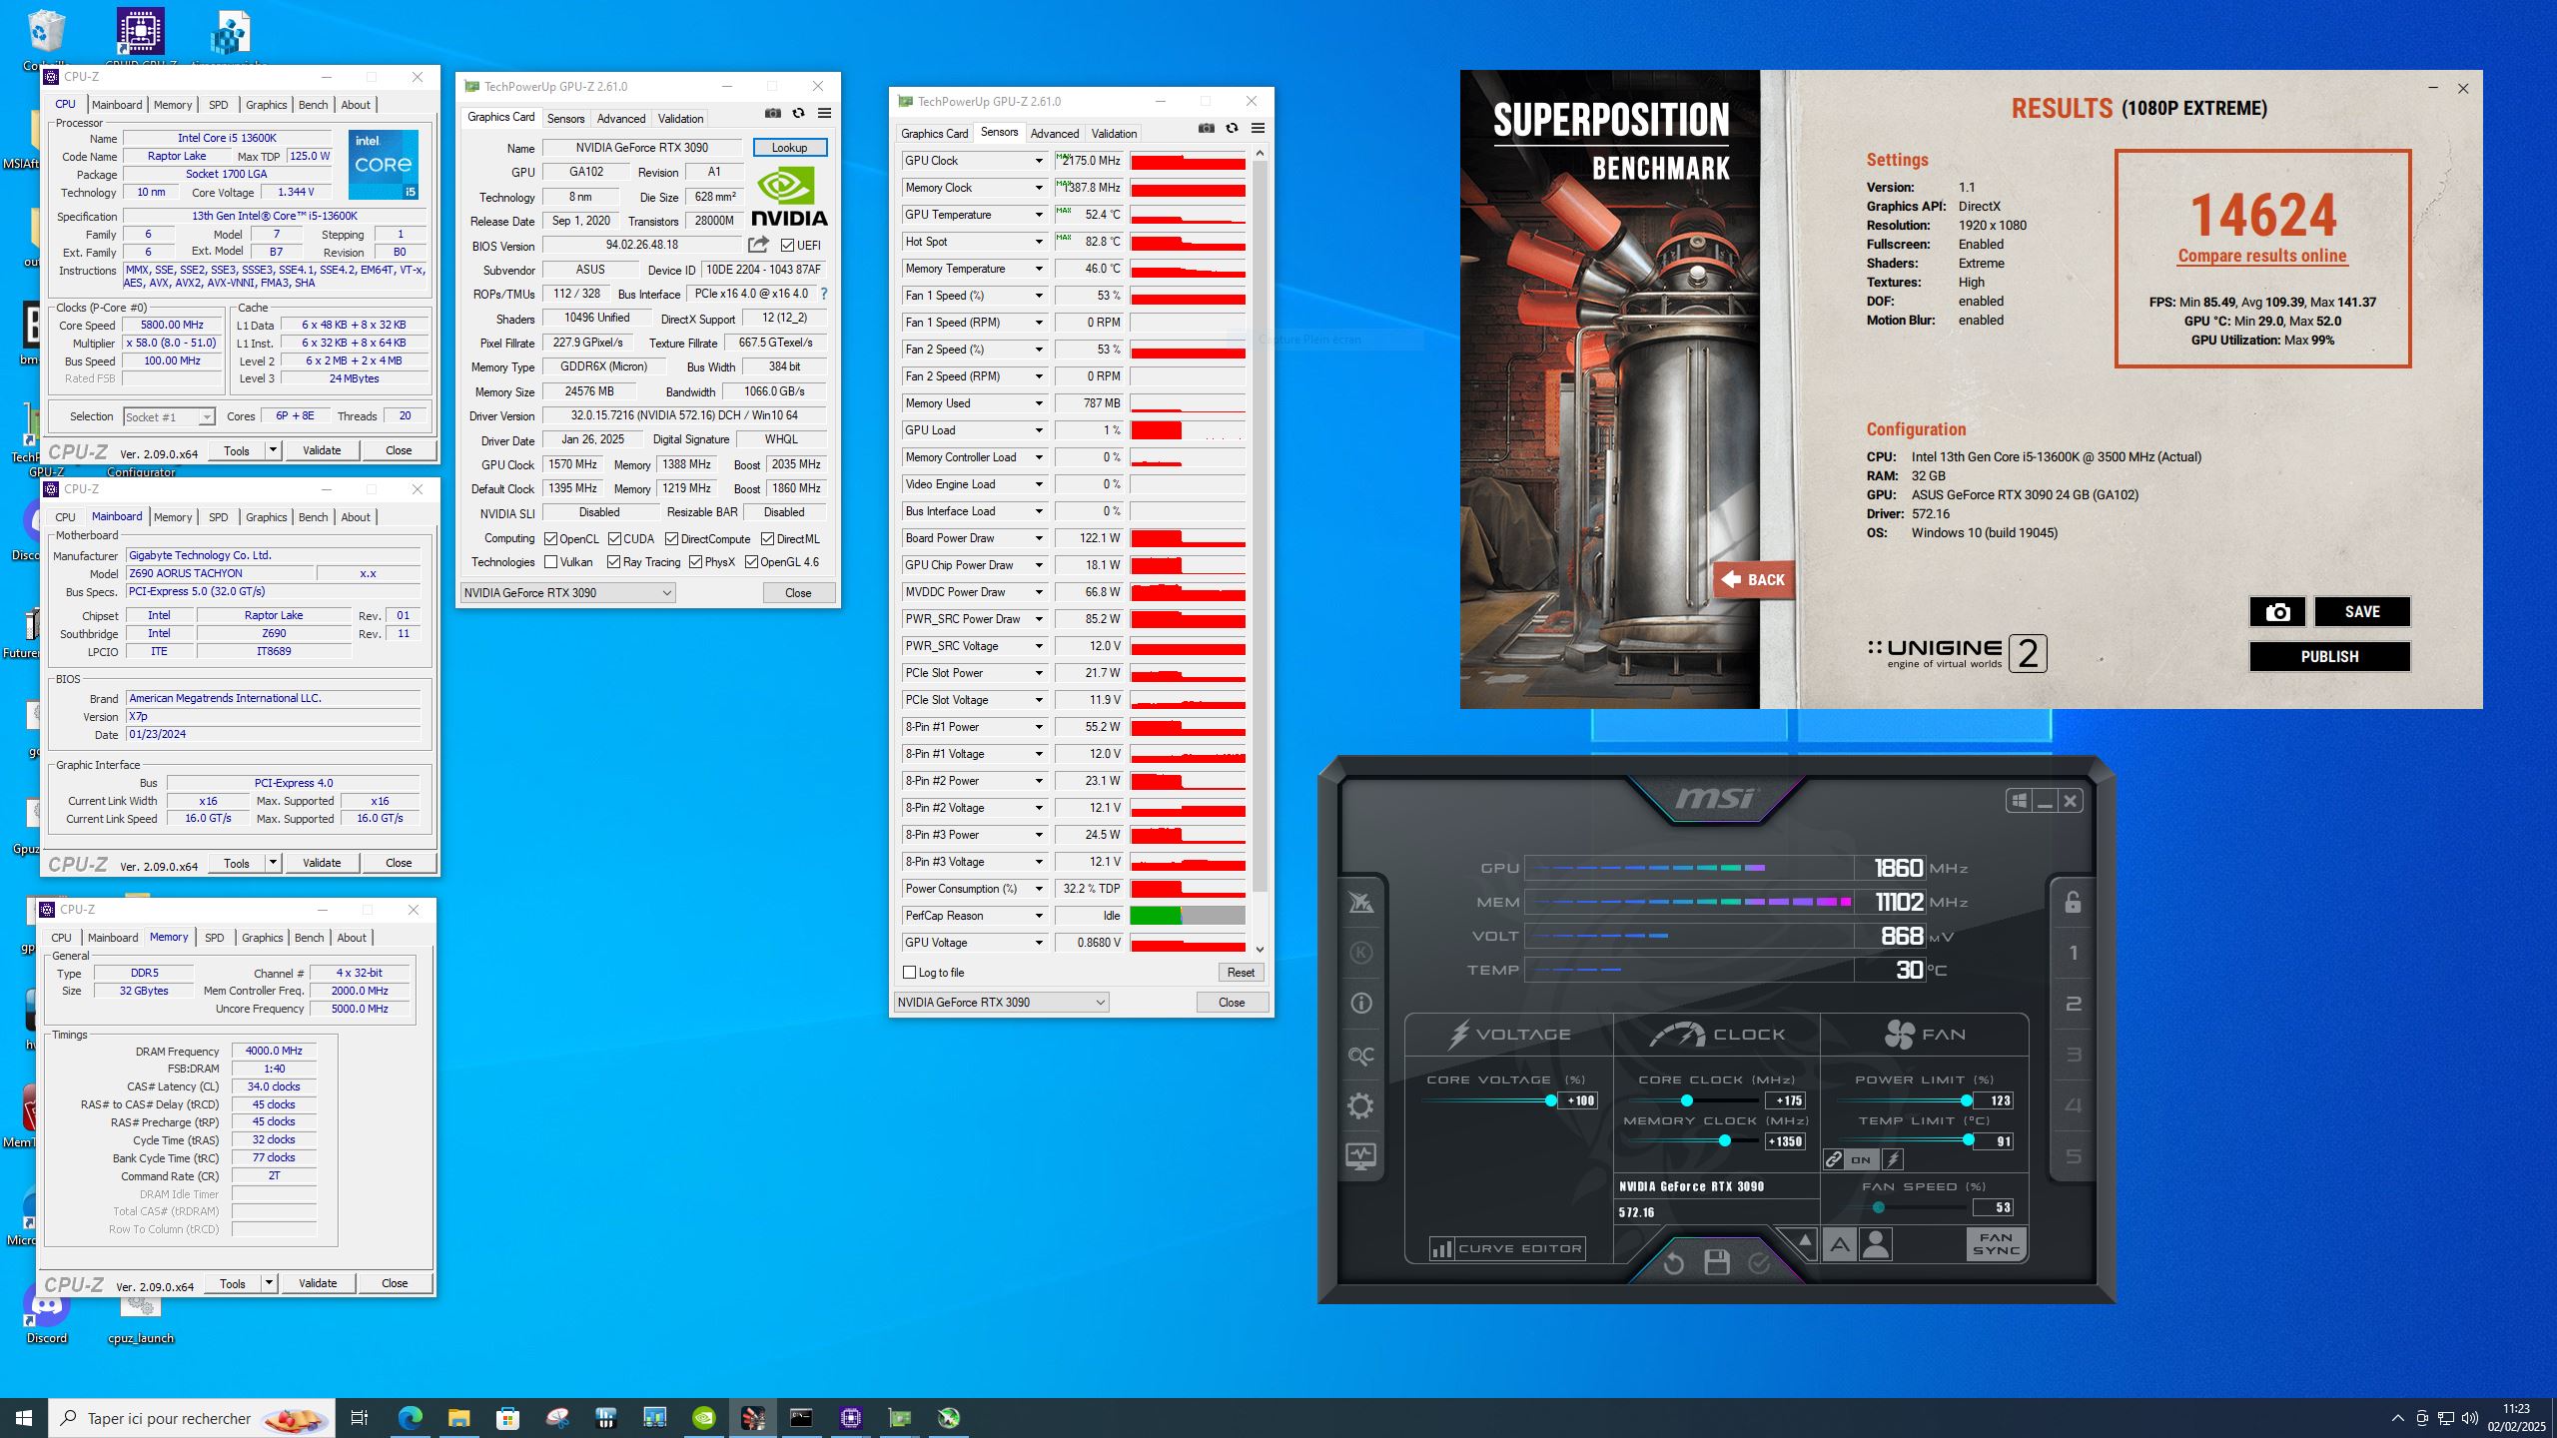Click the PUBLISH button in Superposition

(x=2329, y=657)
